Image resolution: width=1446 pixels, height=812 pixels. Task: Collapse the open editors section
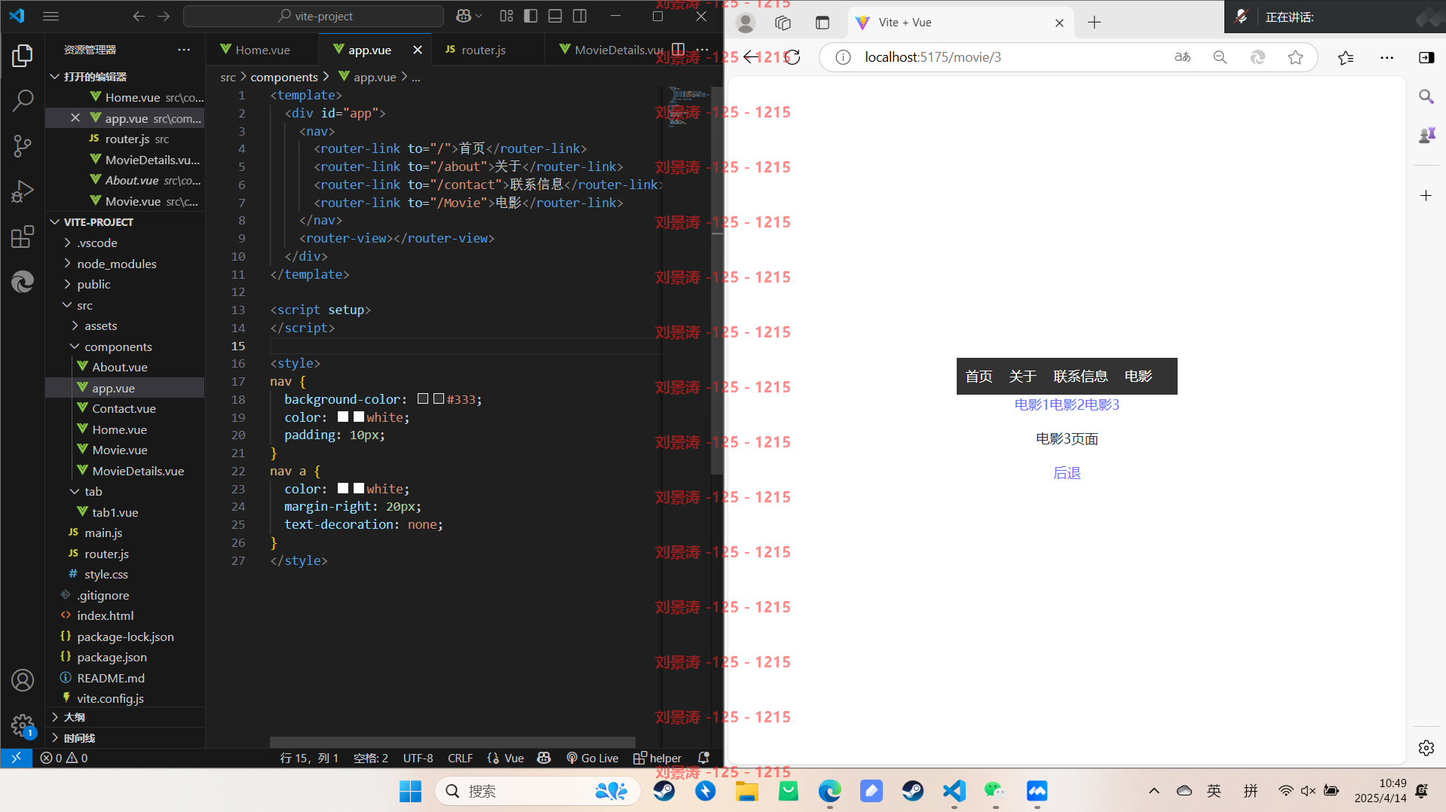click(x=54, y=77)
